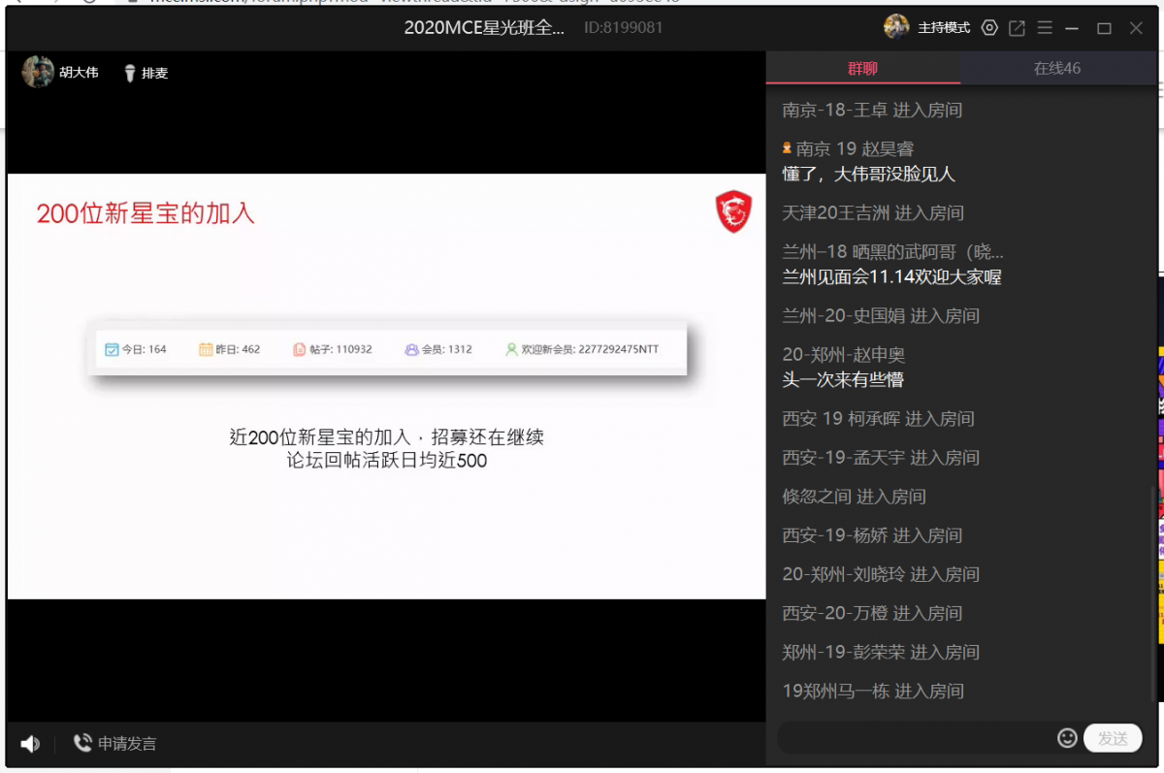Click the pop-out window icon
1164x773 pixels.
[x=1017, y=28]
